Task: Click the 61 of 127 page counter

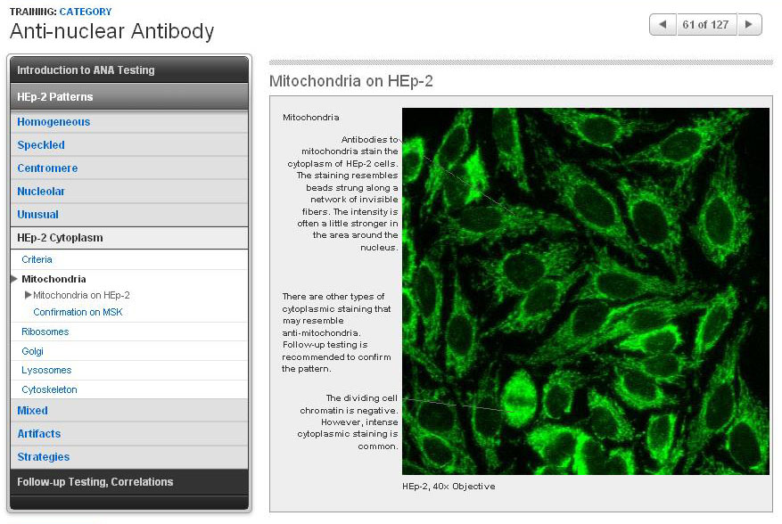Action: pos(706,25)
